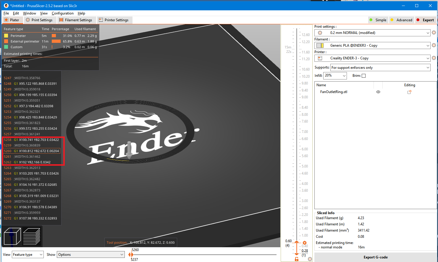Screen dimensions: 438x262
Task: Enable the Brim checkbox
Action: pos(364,76)
